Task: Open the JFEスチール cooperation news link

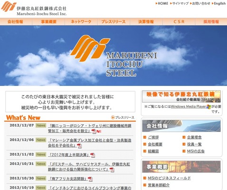Action: point(89,167)
